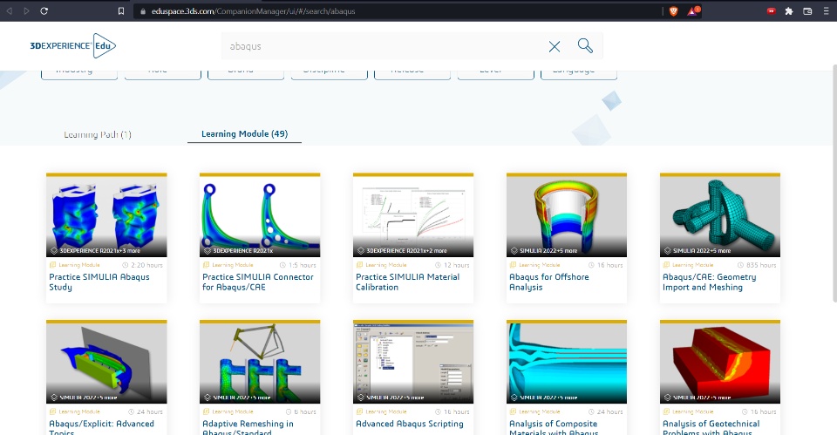Open the Brave Shields lion icon
Image resolution: width=837 pixels, height=435 pixels.
coord(673,10)
